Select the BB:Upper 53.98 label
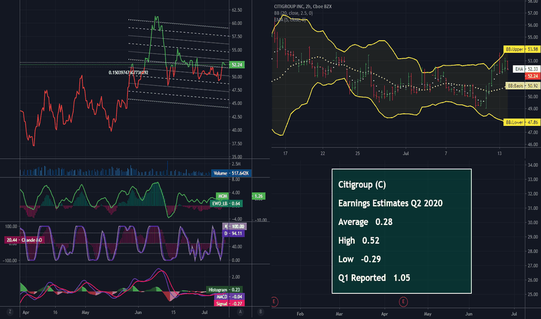Viewport: 541px width, 319px height. coord(521,49)
